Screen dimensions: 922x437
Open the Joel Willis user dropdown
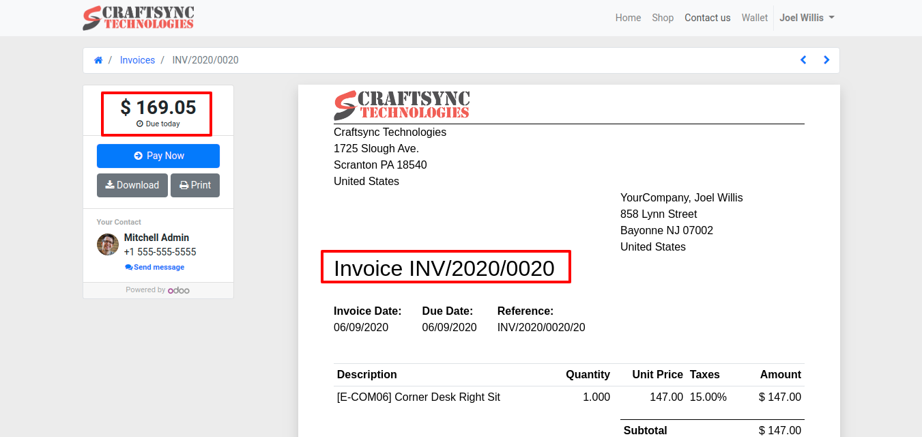(x=807, y=18)
